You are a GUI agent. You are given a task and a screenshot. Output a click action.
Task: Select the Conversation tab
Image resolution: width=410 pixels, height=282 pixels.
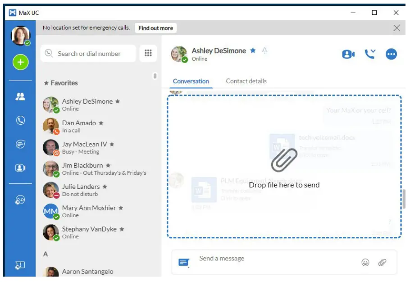coord(191,81)
